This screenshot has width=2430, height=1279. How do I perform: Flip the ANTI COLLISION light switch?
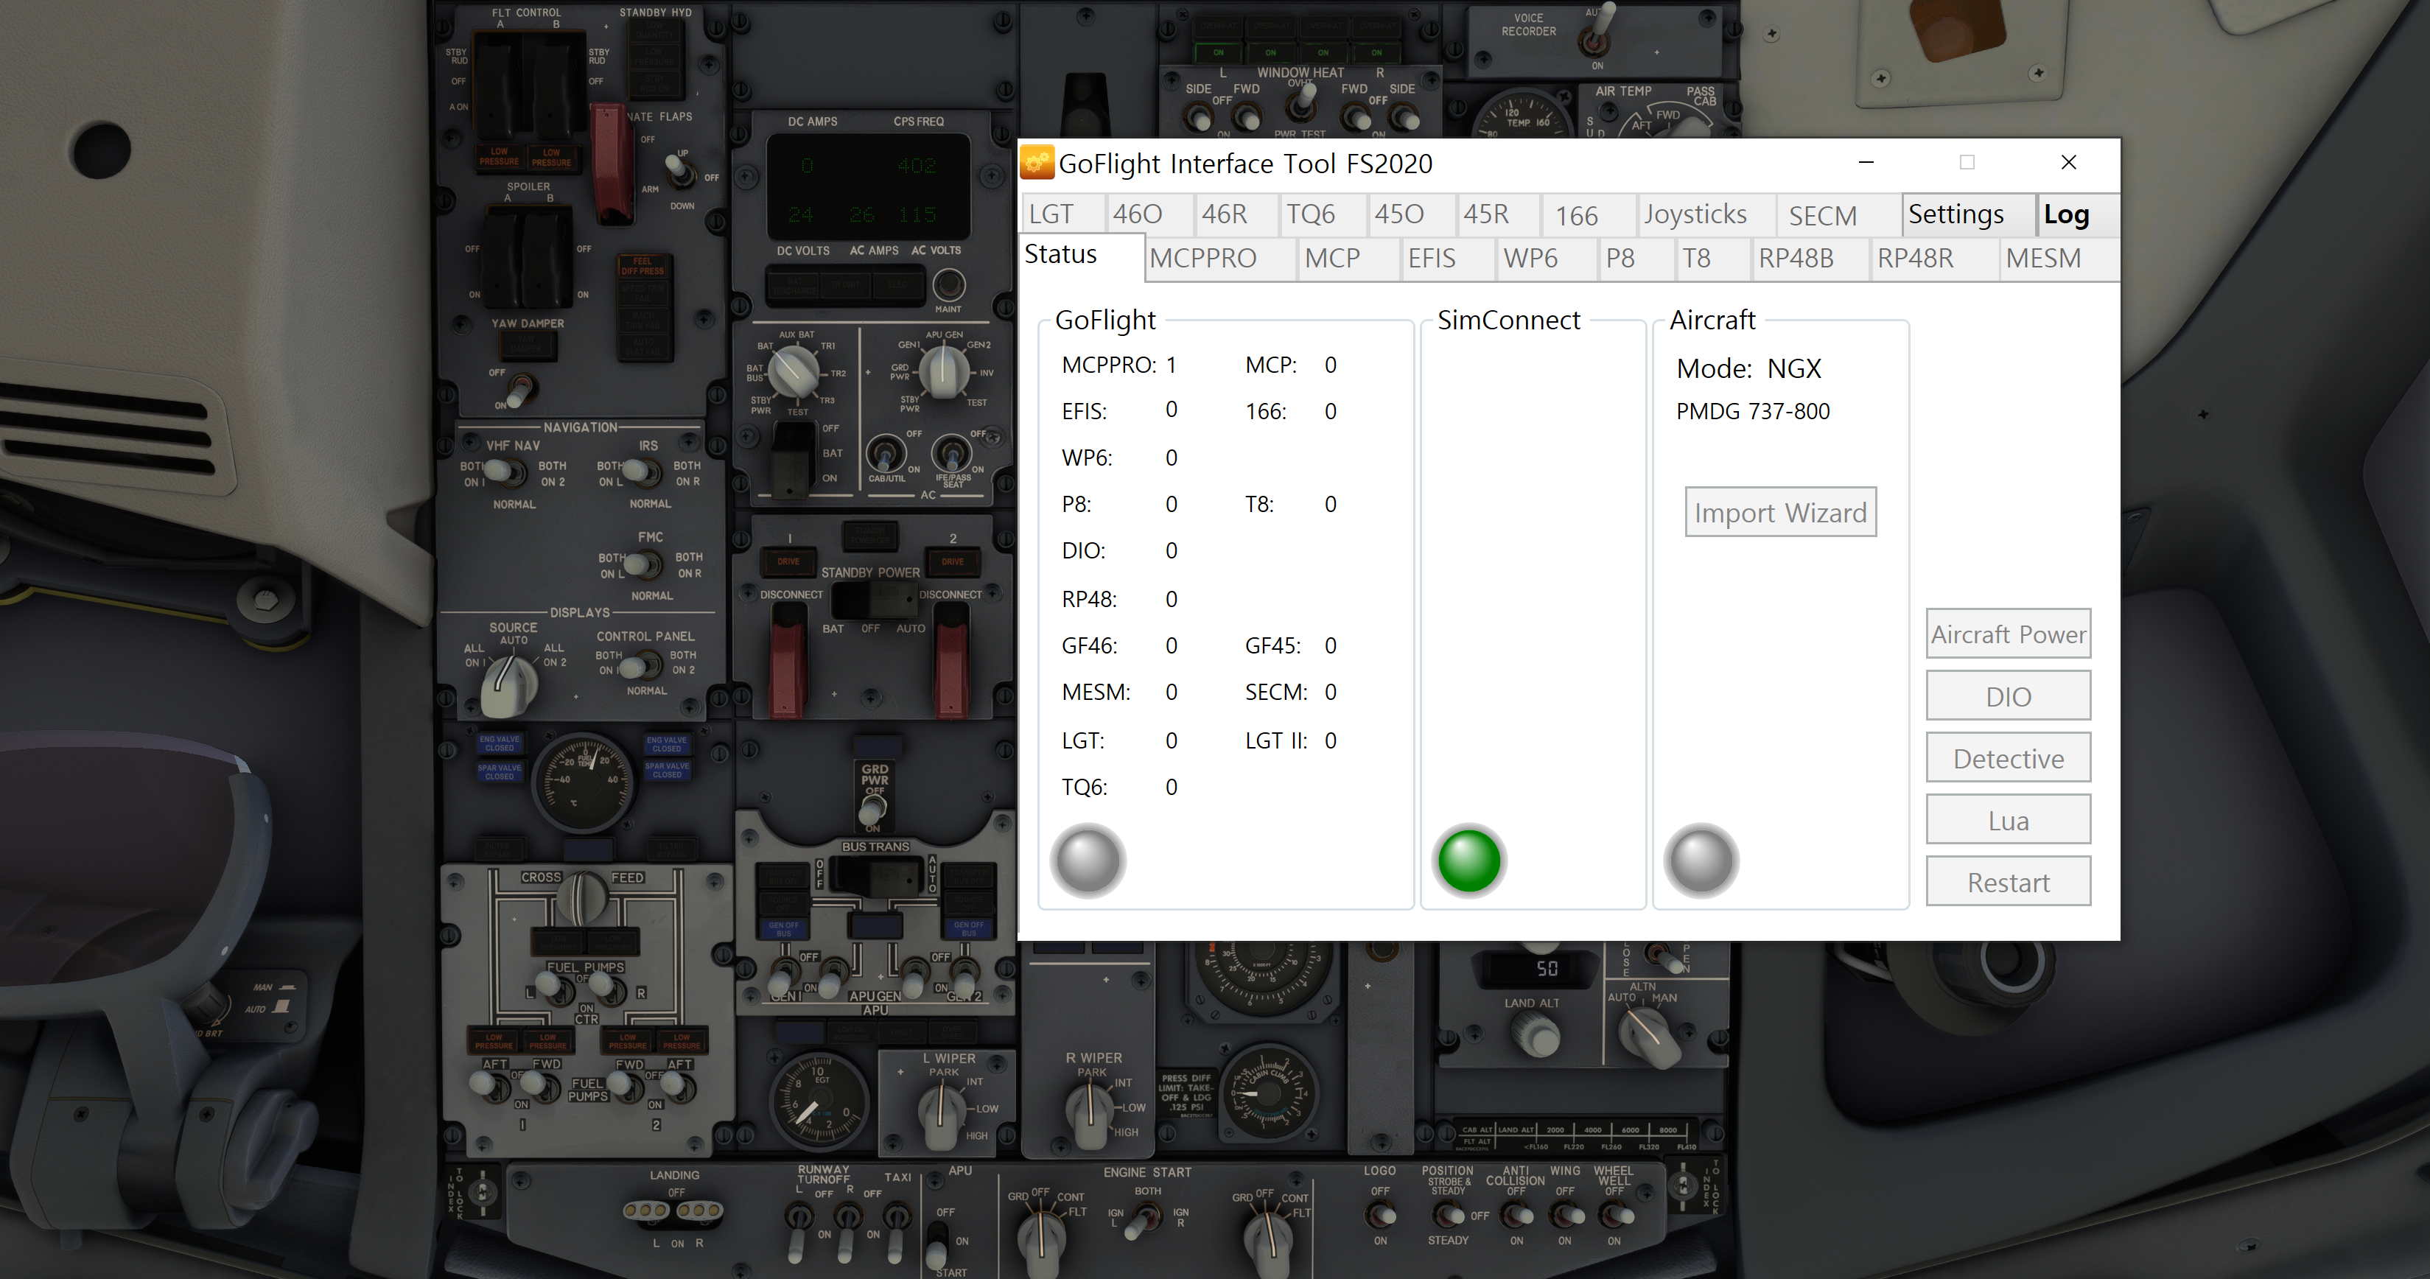tap(1516, 1216)
